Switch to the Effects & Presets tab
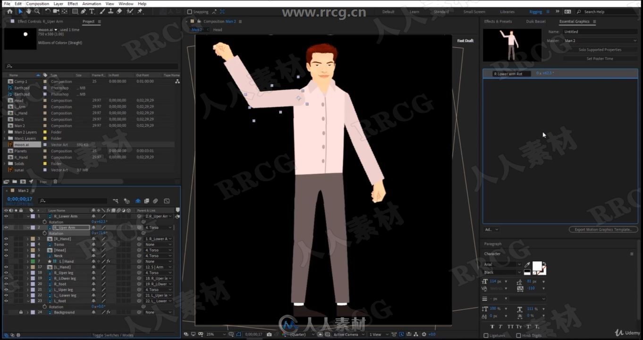643x340 pixels. click(x=498, y=21)
